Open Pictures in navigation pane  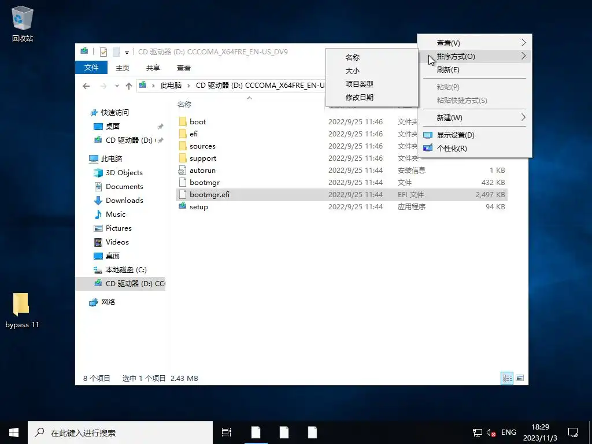119,228
